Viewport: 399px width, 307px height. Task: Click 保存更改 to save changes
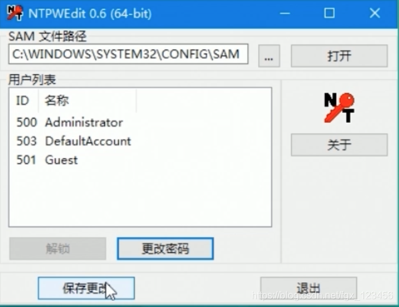point(86,288)
